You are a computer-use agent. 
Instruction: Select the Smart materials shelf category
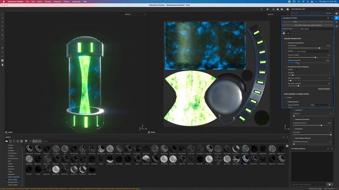(x=13, y=177)
